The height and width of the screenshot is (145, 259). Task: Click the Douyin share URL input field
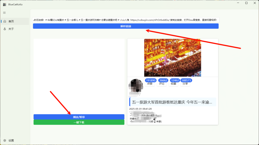pos(126,19)
